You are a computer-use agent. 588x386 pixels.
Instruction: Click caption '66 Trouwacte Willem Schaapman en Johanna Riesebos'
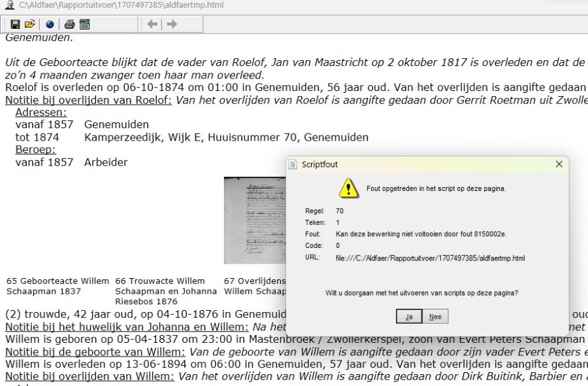166,291
